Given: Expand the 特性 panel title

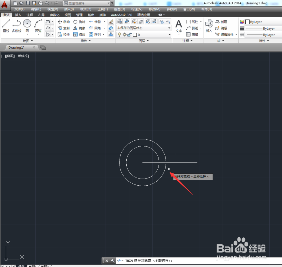Looking at the screenshot, I should click(x=264, y=41).
